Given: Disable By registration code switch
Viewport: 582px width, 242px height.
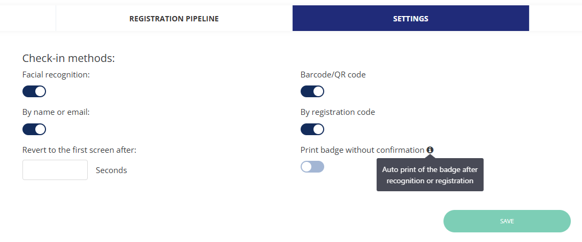Looking at the screenshot, I should point(312,129).
